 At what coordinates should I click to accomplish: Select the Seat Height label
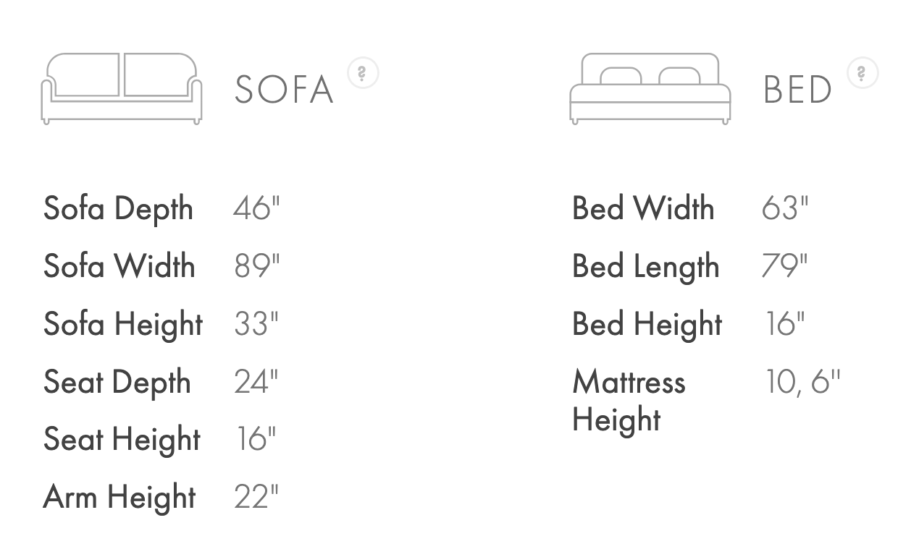(x=122, y=440)
